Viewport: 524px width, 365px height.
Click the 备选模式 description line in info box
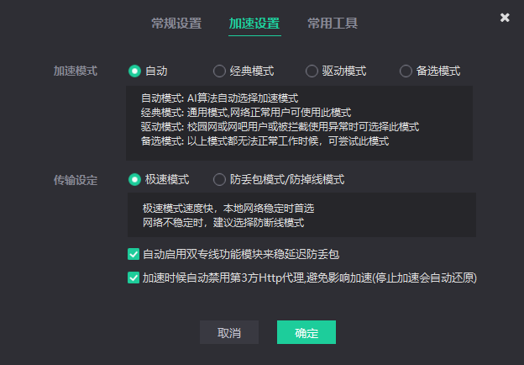(x=265, y=141)
